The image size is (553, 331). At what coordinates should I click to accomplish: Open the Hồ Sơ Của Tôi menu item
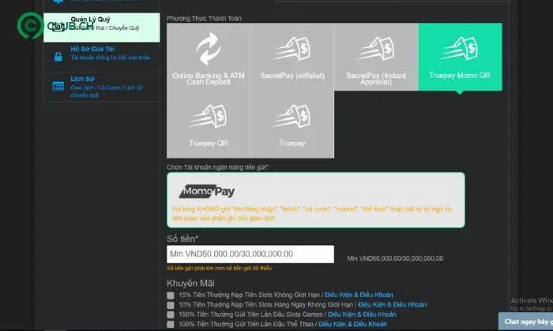click(x=102, y=57)
